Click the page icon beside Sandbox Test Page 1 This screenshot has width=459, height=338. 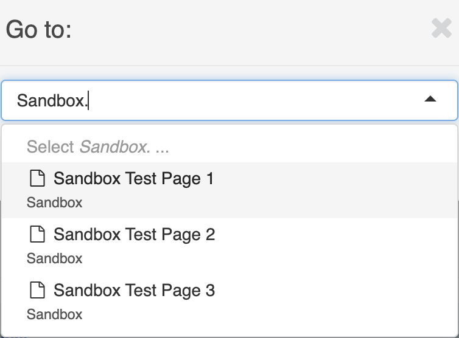coord(38,179)
